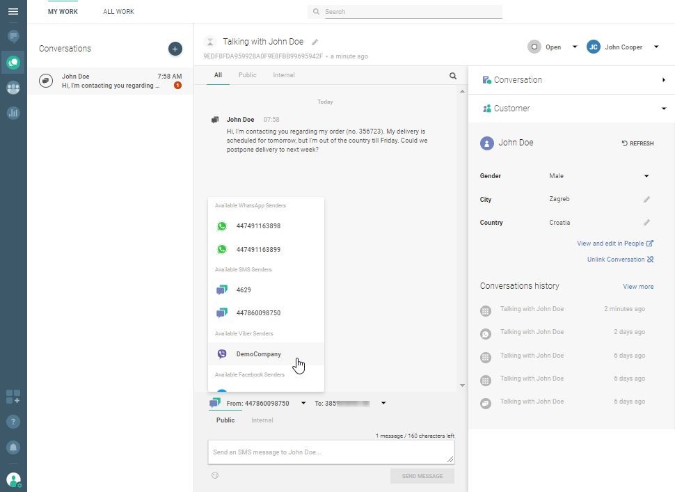Click the People icon in left sidebar
This screenshot has width=675, height=492.
[x=13, y=88]
